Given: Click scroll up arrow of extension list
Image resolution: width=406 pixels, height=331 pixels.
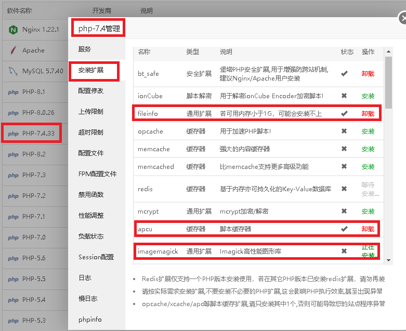Looking at the screenshot, I should click(x=388, y=51).
